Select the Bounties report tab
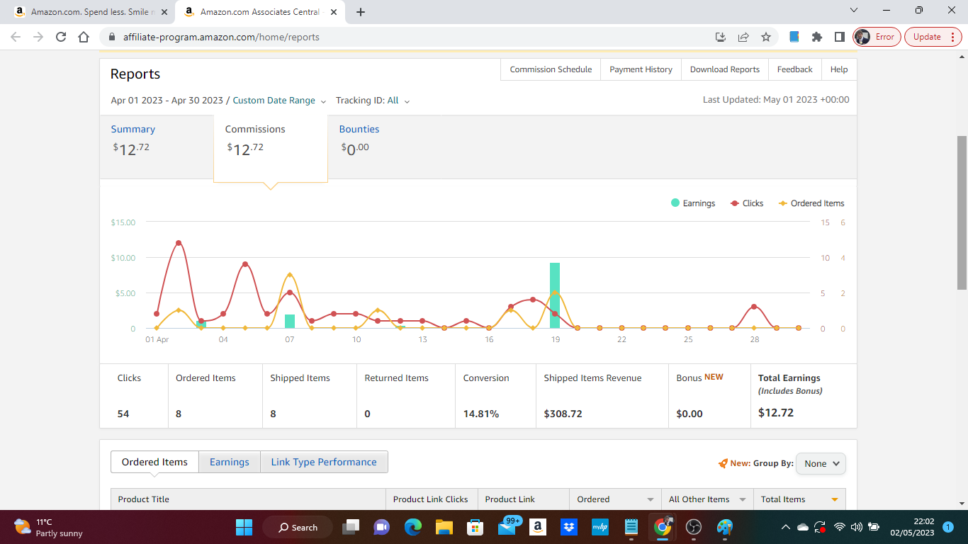Image resolution: width=968 pixels, height=544 pixels. pos(359,140)
